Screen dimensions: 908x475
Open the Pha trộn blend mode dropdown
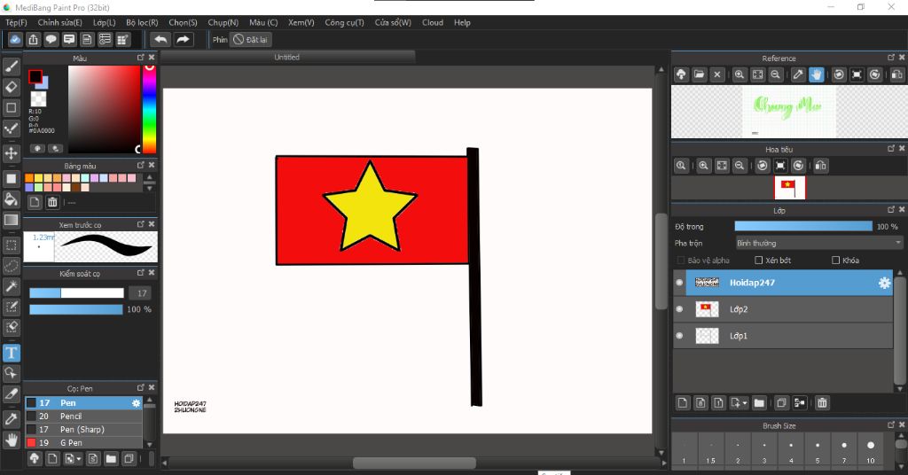(818, 243)
